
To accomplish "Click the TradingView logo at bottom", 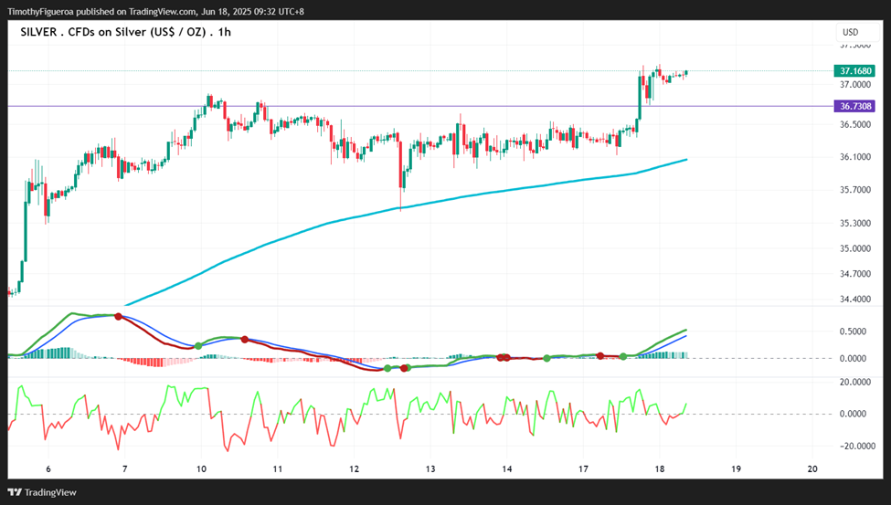I will (42, 492).
